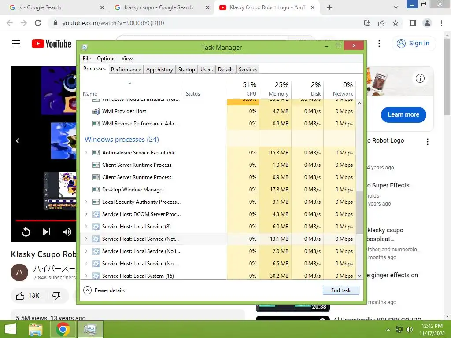Image resolution: width=451 pixels, height=338 pixels.
Task: Open the YouTube hamburger guide menu
Action: pyautogui.click(x=16, y=44)
